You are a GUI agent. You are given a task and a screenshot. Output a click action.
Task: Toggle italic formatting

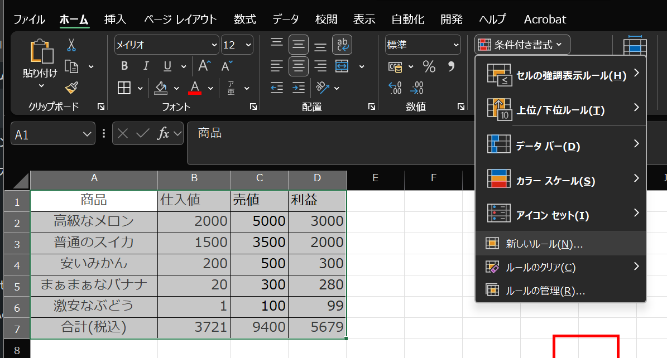tap(146, 66)
